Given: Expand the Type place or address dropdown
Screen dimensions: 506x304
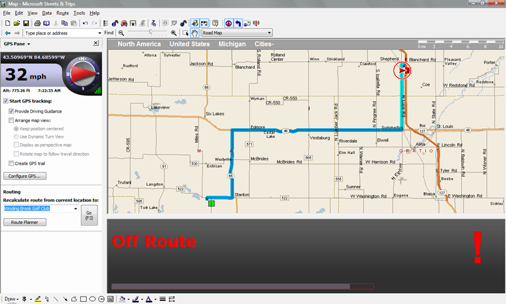Looking at the screenshot, I should [x=100, y=33].
